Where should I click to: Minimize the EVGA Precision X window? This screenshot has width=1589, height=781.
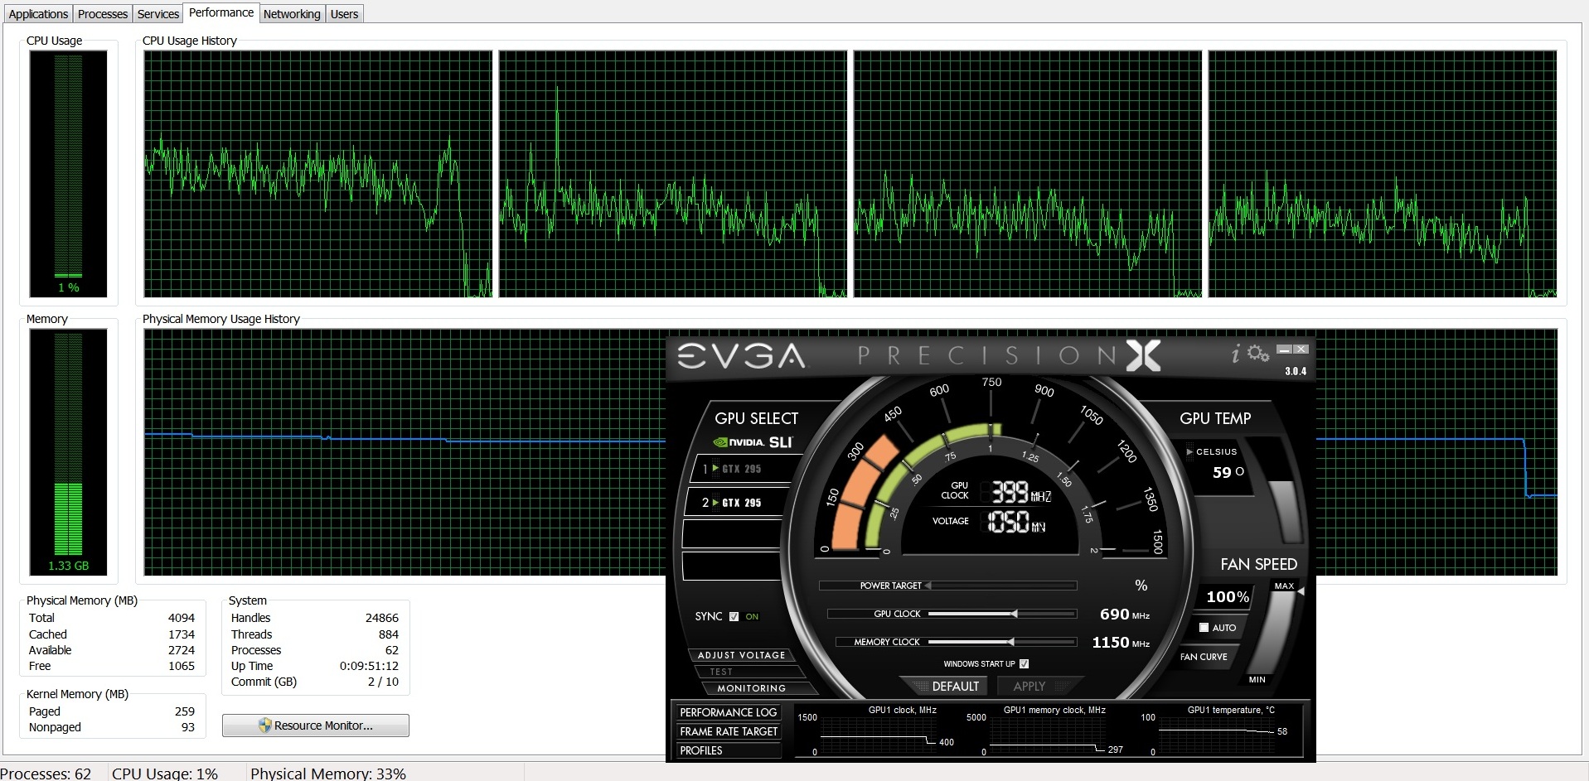pos(1284,350)
